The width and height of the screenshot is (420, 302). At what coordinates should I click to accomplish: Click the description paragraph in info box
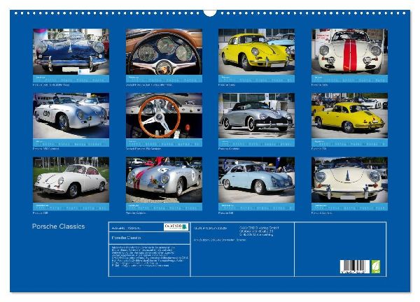click(x=150, y=257)
